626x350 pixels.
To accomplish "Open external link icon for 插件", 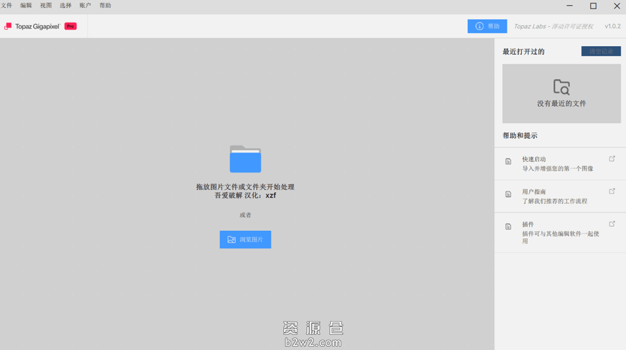I will coord(612,224).
